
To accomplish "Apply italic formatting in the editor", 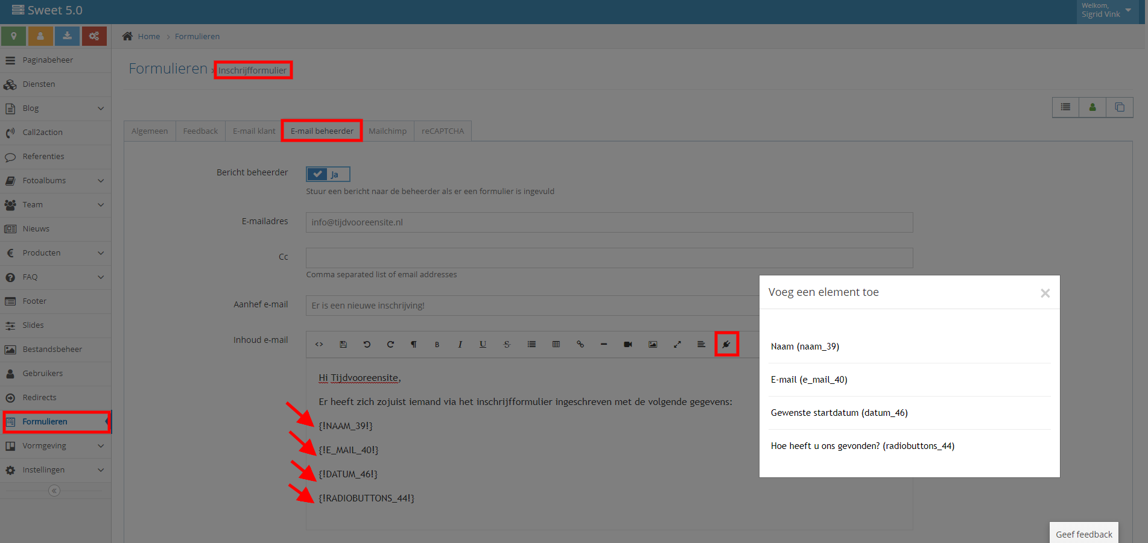I will coord(460,344).
